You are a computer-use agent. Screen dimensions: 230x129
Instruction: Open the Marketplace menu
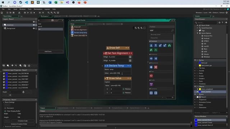point(38,9)
